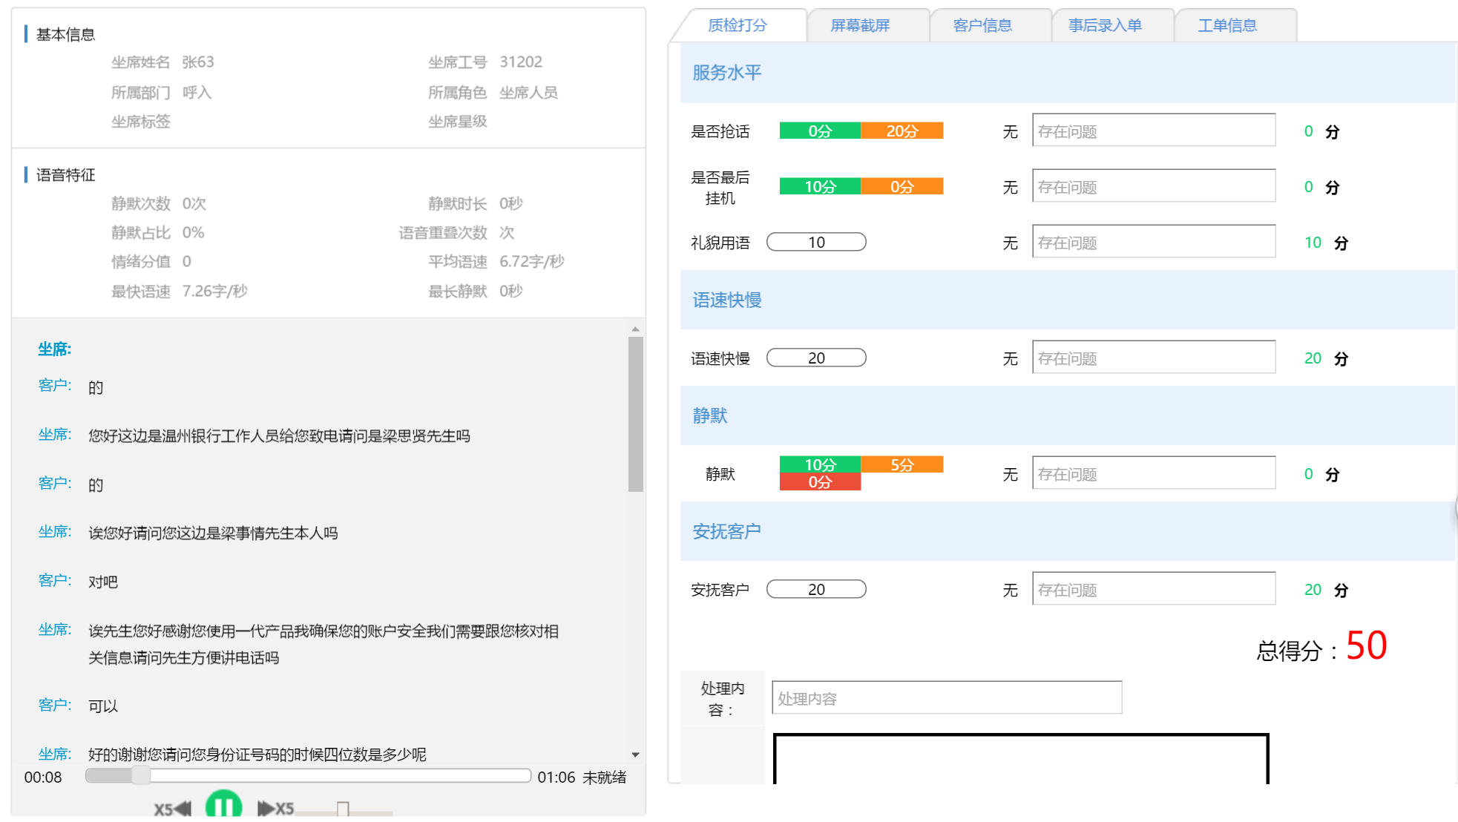This screenshot has height=822, width=1458.
Task: Click the volume slider handle next to playback controls
Action: (x=343, y=809)
